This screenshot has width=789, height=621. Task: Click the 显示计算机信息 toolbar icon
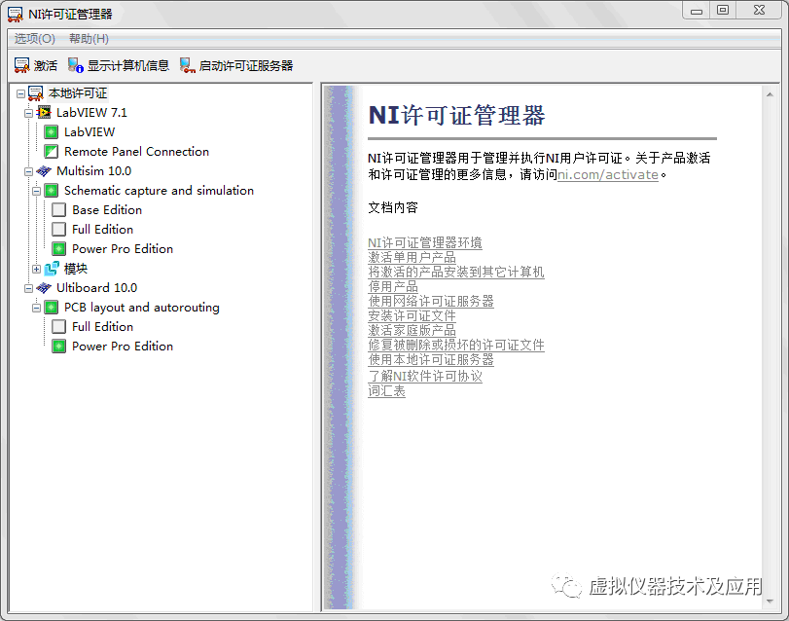pyautogui.click(x=76, y=65)
